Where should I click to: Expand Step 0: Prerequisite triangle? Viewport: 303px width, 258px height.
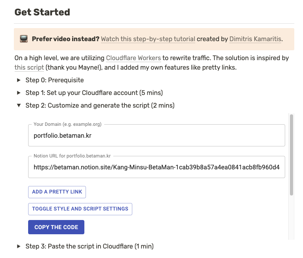point(19,80)
